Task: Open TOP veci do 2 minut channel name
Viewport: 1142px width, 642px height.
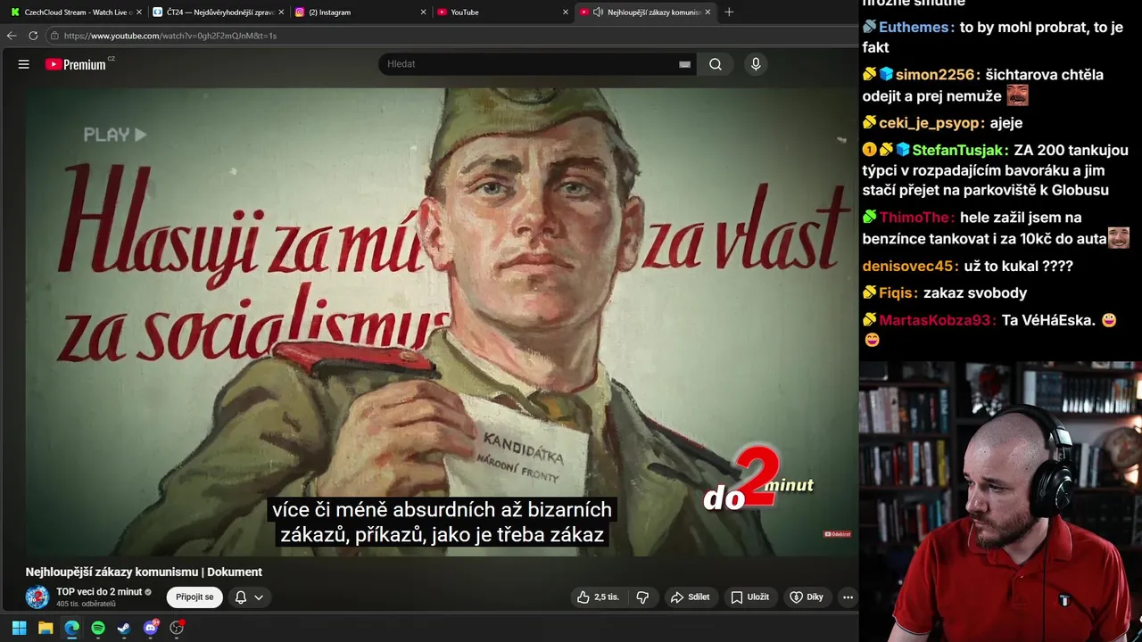Action: coord(99,592)
